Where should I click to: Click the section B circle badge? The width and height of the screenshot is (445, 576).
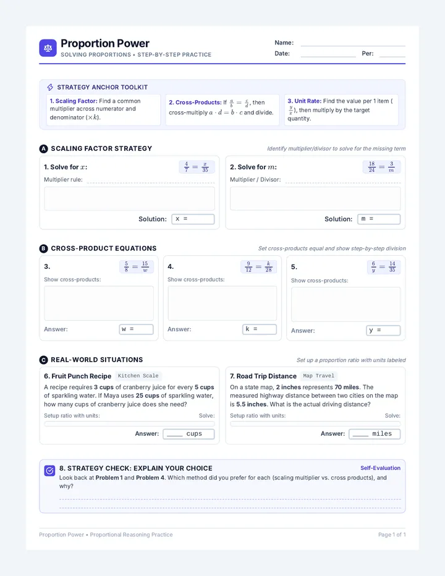pos(43,248)
